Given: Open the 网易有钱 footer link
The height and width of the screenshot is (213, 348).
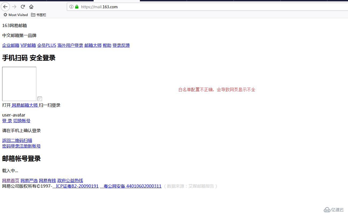Looking at the screenshot, I should coord(48,180).
